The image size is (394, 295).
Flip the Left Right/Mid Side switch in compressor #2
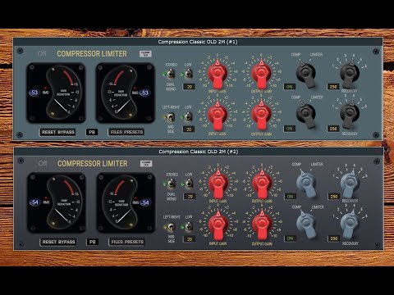click(x=172, y=227)
